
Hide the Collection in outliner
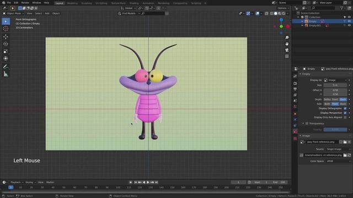pyautogui.click(x=349, y=17)
